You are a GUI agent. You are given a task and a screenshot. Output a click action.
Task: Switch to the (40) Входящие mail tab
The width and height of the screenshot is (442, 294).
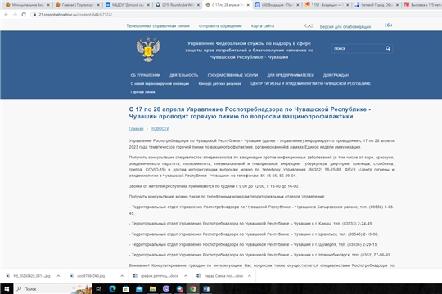277,5
